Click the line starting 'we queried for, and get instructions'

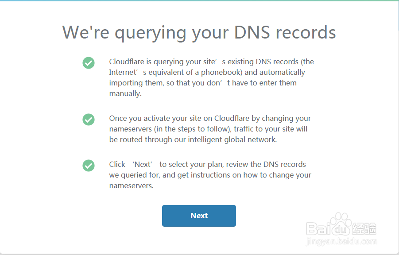tap(210, 175)
